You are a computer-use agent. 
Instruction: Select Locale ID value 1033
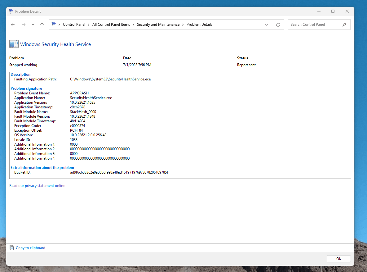(x=74, y=139)
